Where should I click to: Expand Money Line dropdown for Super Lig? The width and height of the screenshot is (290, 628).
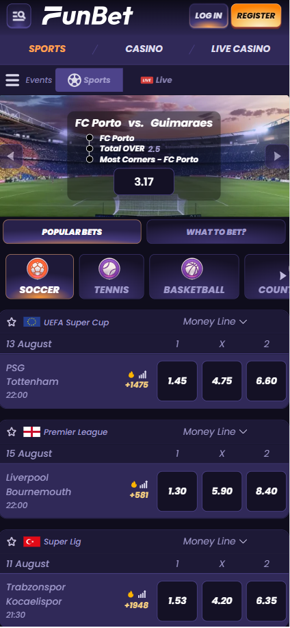215,542
